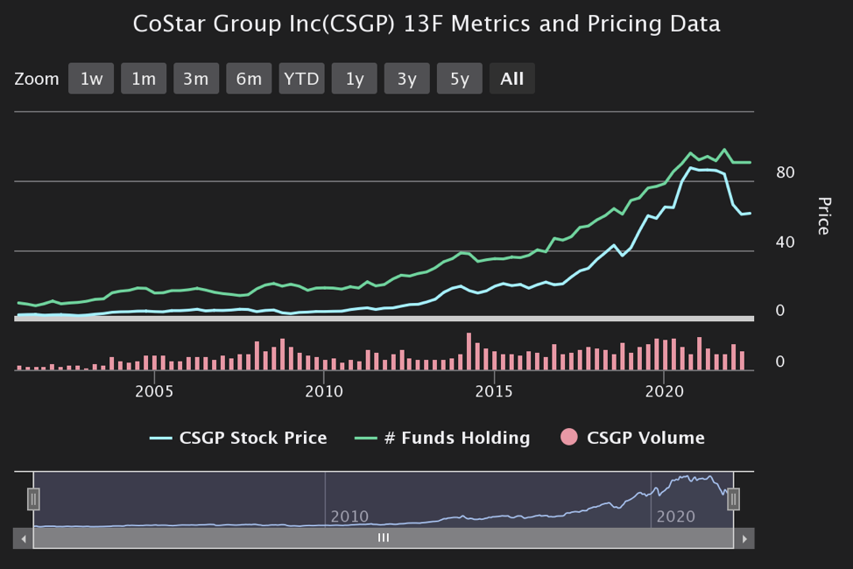Click the left navigator range handle
Screen dimensions: 853x569
pos(33,499)
